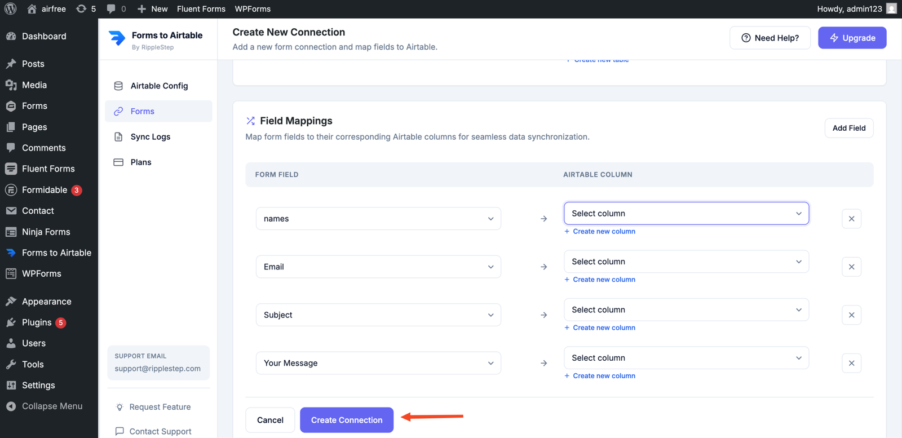Click the Forms to Airtable logo
Screen dimensions: 902x438
pyautogui.click(x=117, y=38)
